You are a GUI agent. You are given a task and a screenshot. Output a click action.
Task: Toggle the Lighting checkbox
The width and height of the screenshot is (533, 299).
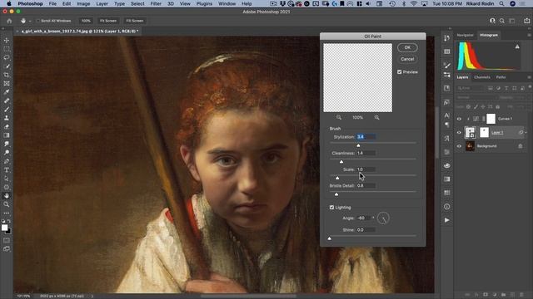pyautogui.click(x=331, y=207)
